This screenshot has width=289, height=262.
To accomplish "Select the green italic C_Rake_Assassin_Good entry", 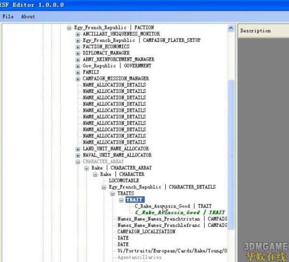I will 180,212.
